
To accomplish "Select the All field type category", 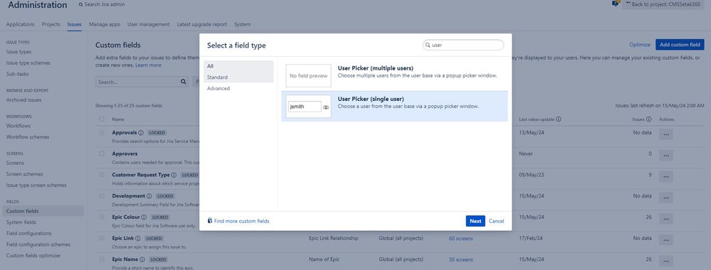I will tap(238, 66).
